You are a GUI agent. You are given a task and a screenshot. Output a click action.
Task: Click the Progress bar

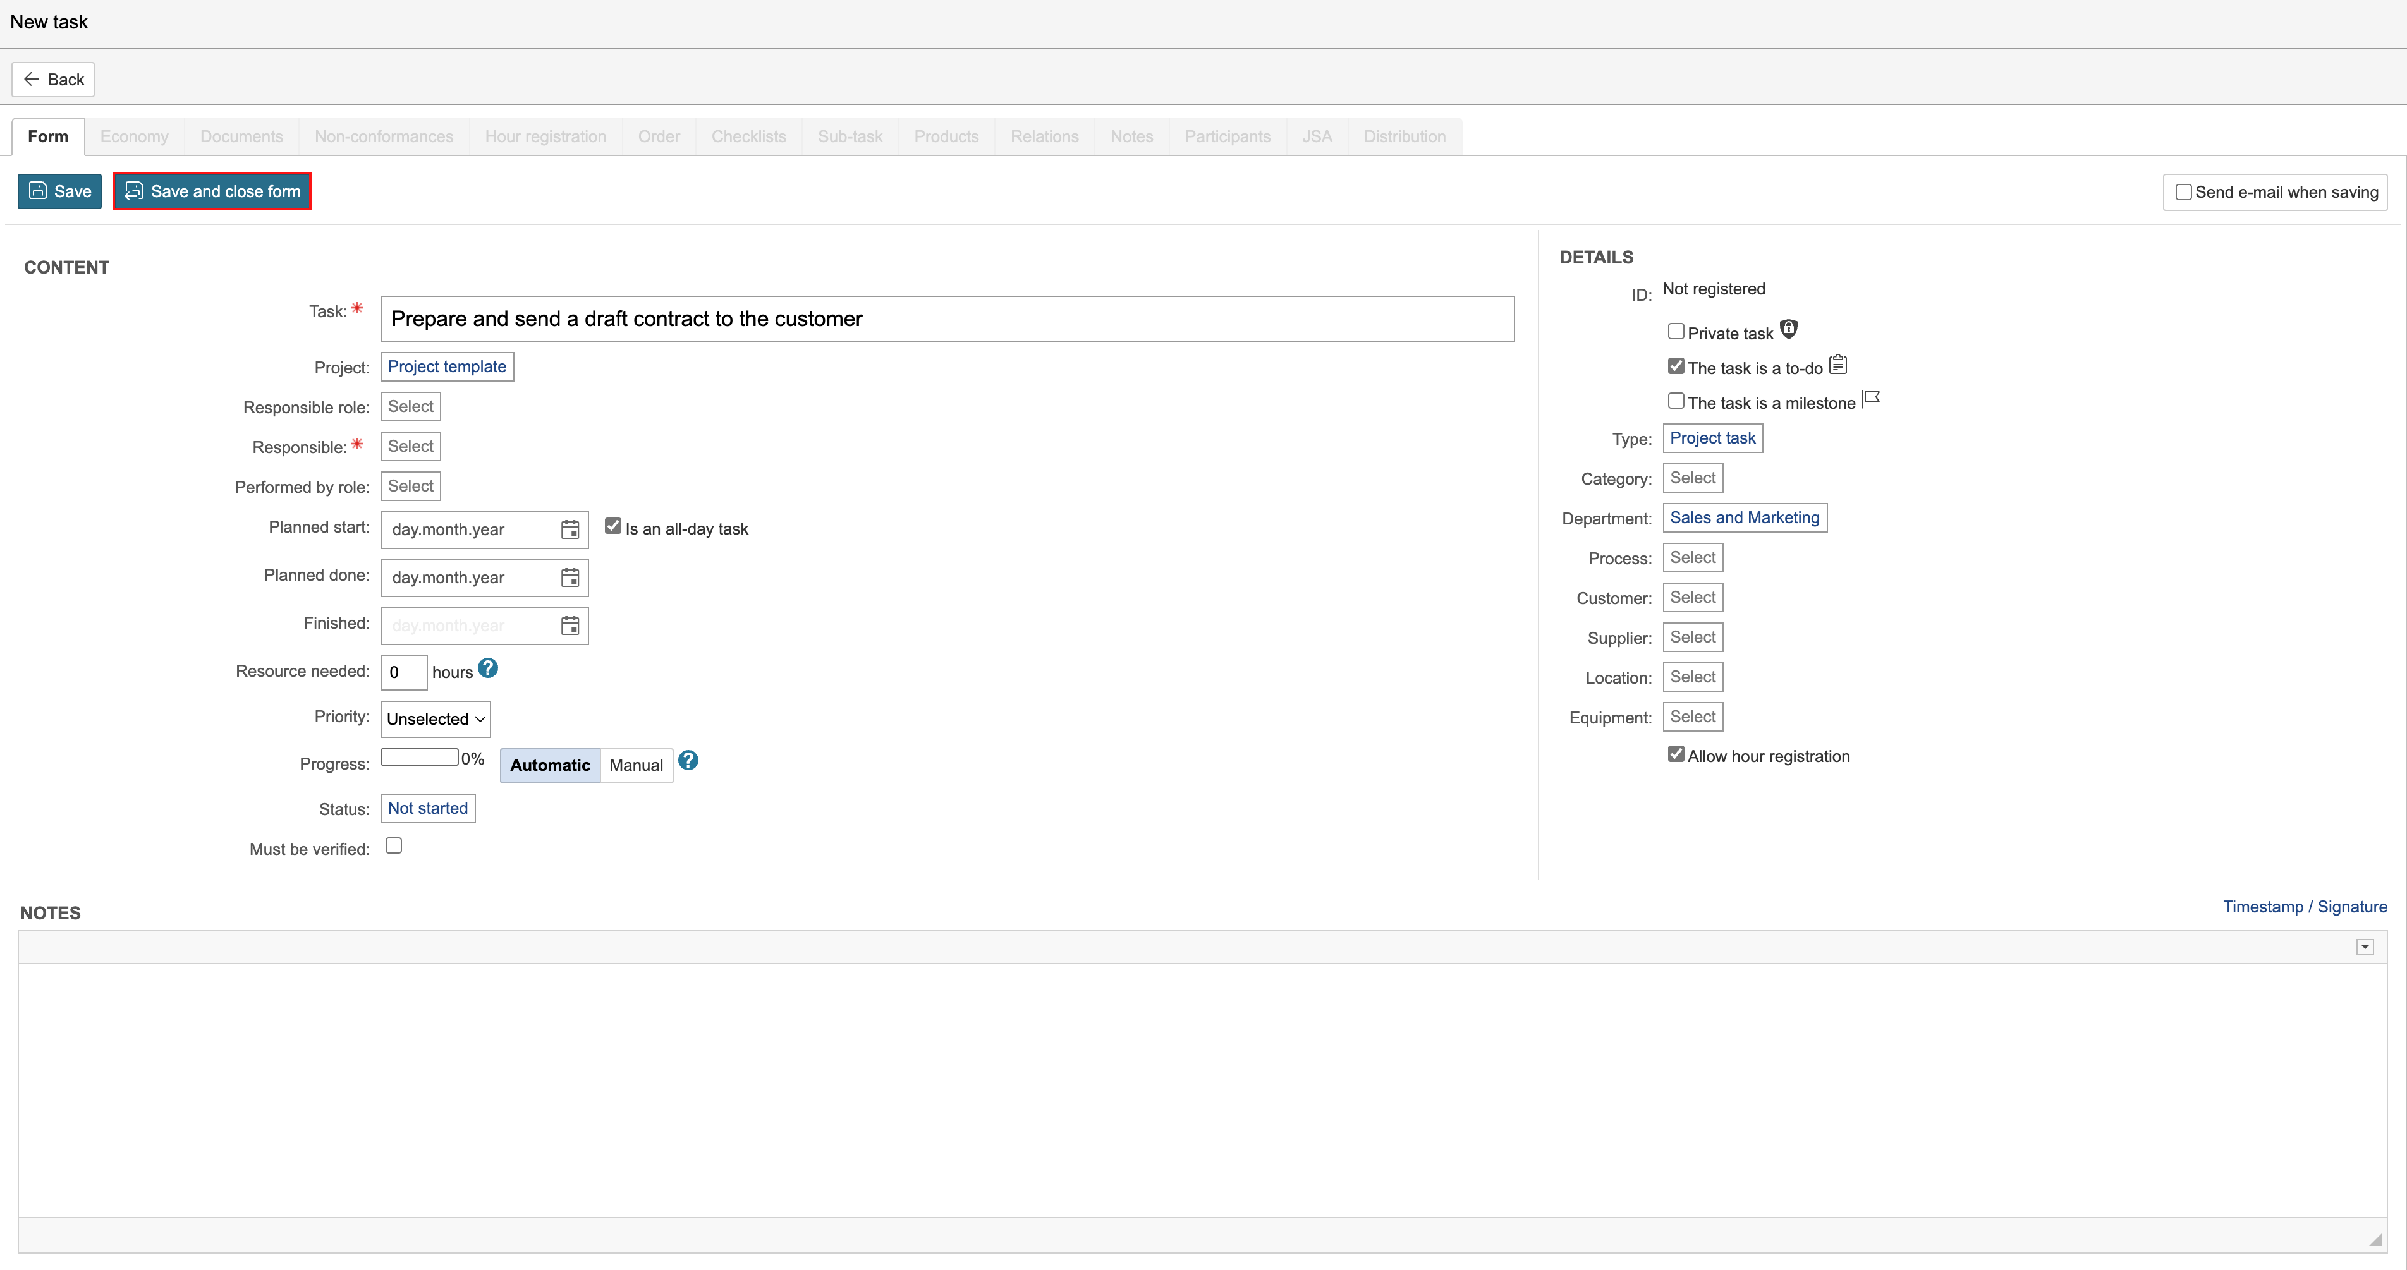(x=418, y=756)
